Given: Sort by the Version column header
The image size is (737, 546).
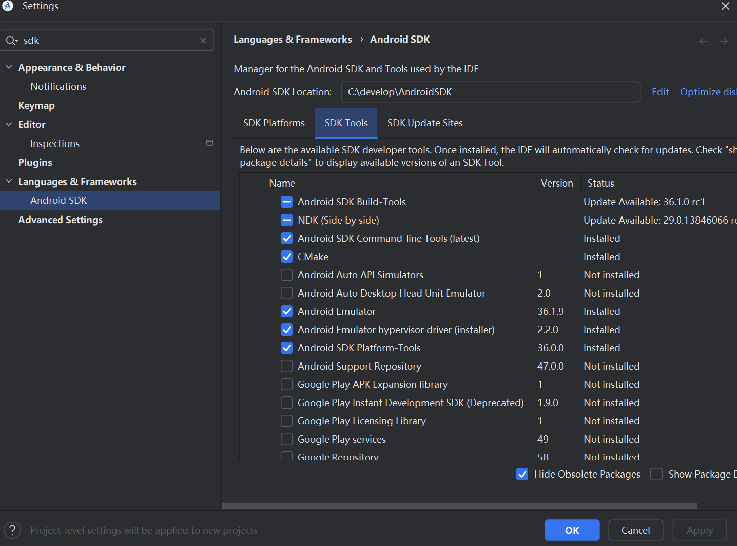Looking at the screenshot, I should [557, 183].
